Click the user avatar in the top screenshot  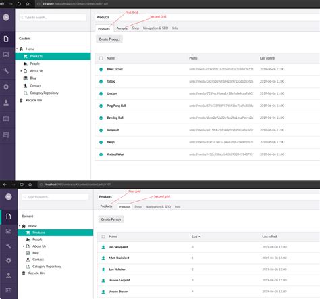pyautogui.click(x=6, y=17)
